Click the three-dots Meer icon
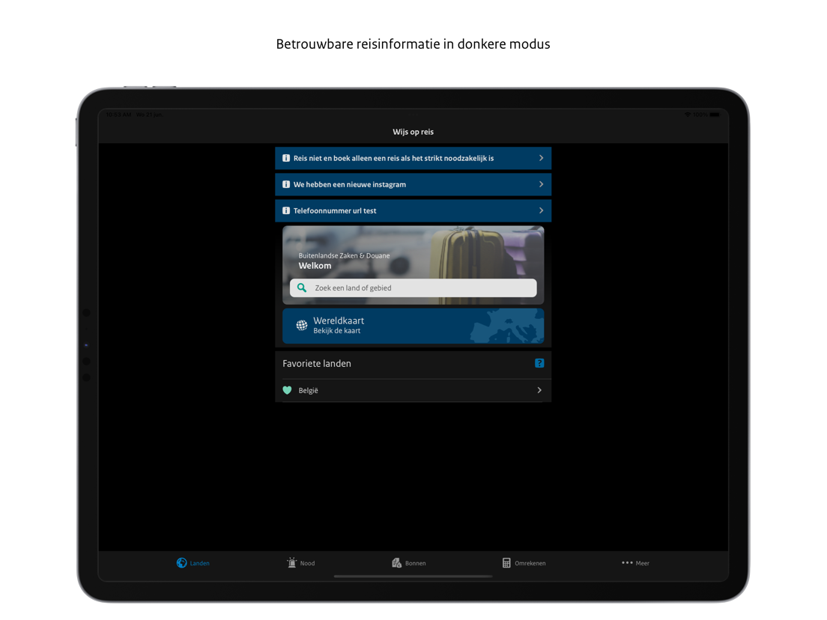 627,562
